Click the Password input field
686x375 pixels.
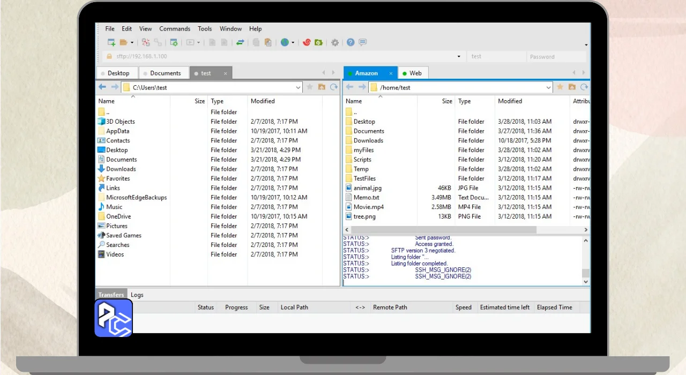click(x=555, y=56)
